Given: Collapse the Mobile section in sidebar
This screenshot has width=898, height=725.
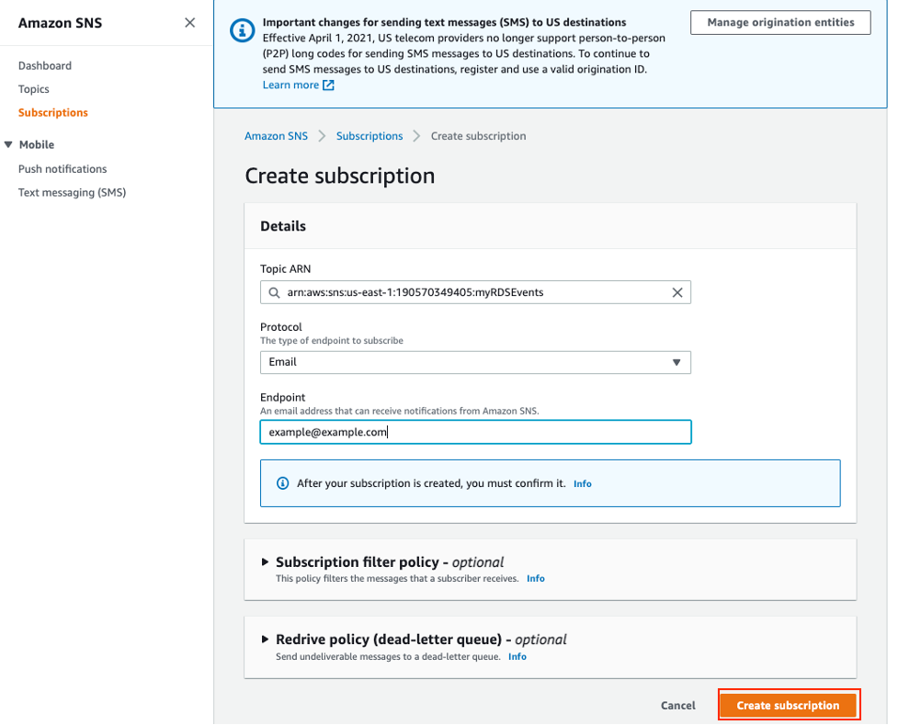Looking at the screenshot, I should click(x=8, y=144).
